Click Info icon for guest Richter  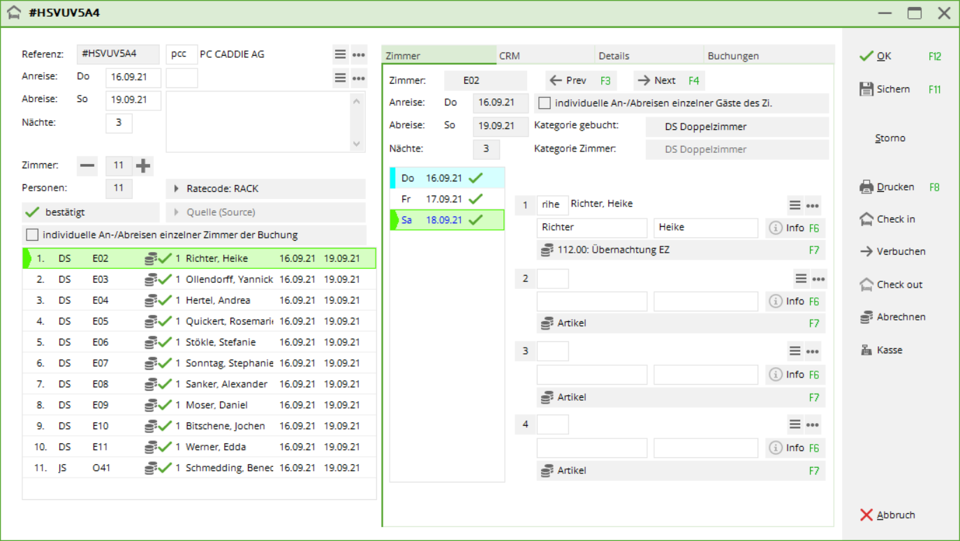[x=775, y=228]
